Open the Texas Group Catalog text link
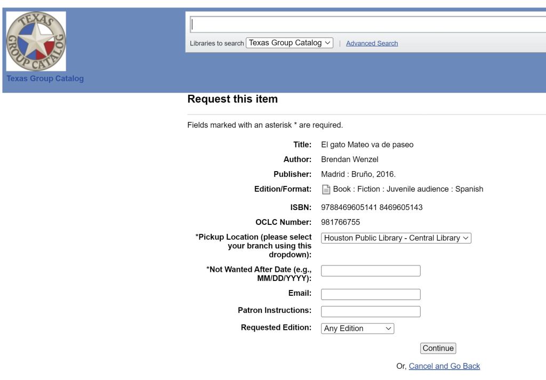546x380 pixels. [x=45, y=79]
